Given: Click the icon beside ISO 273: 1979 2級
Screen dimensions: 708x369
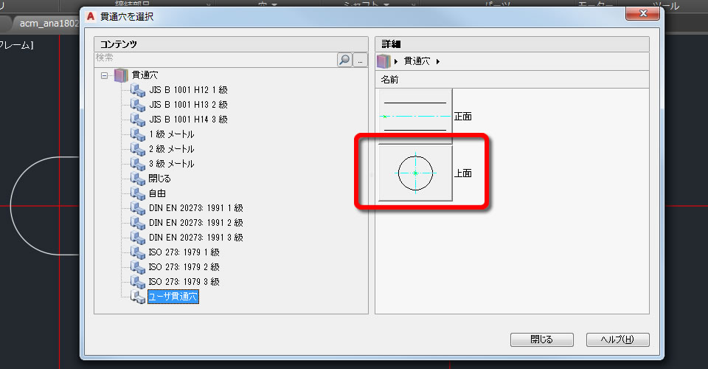Looking at the screenshot, I should 138,267.
